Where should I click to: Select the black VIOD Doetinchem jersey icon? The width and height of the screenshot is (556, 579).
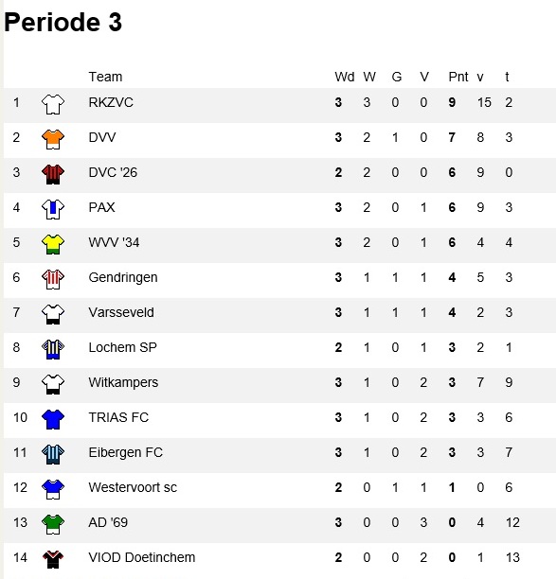pyautogui.click(x=53, y=559)
